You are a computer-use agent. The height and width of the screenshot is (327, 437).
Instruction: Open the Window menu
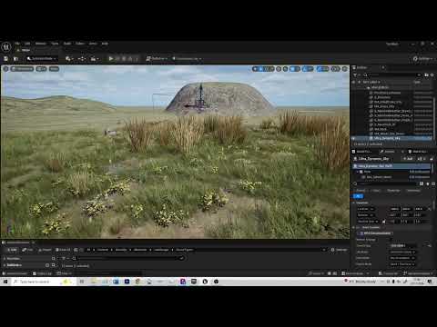tap(41, 44)
